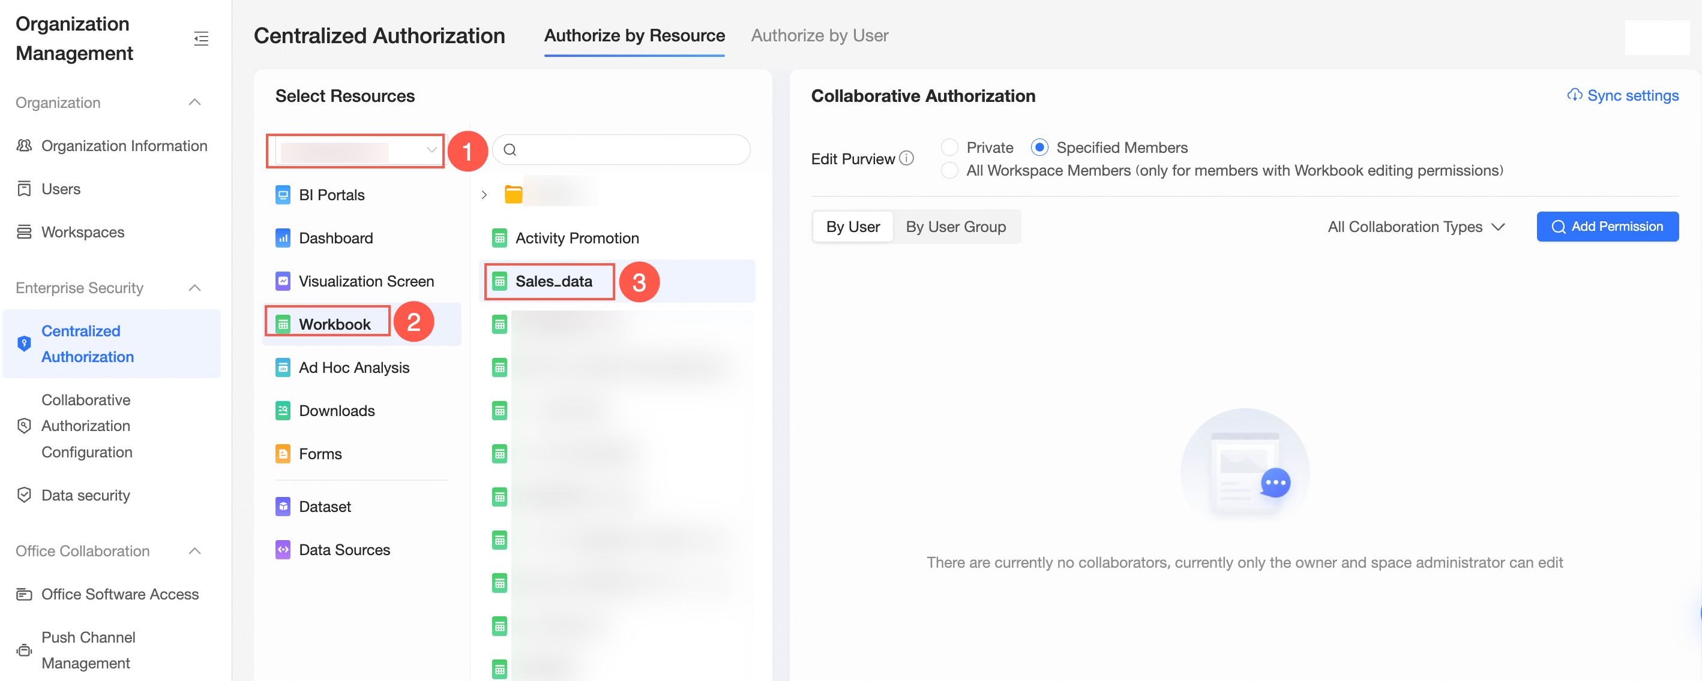Image resolution: width=1702 pixels, height=681 pixels.
Task: Collapse the sidebar using the menu fold icon
Action: tap(201, 38)
